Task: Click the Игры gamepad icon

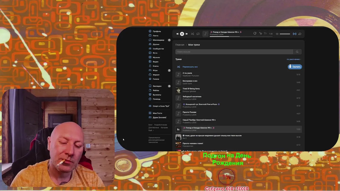Action: pyautogui.click(x=150, y=70)
